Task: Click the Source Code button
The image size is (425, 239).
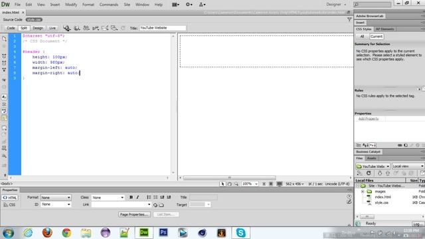Action: (13, 19)
